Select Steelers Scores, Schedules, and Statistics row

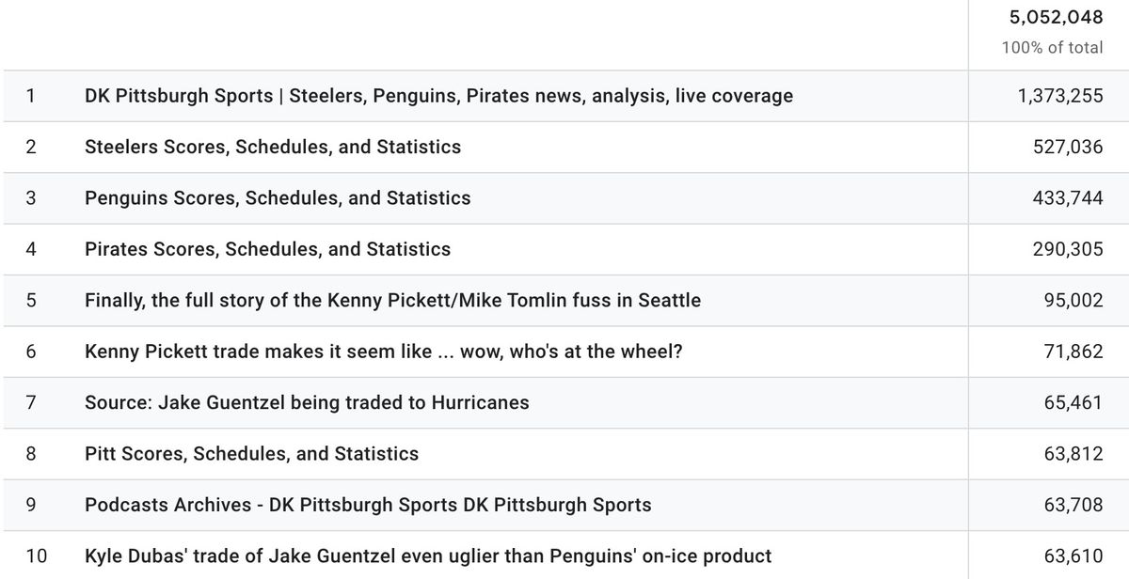273,147
